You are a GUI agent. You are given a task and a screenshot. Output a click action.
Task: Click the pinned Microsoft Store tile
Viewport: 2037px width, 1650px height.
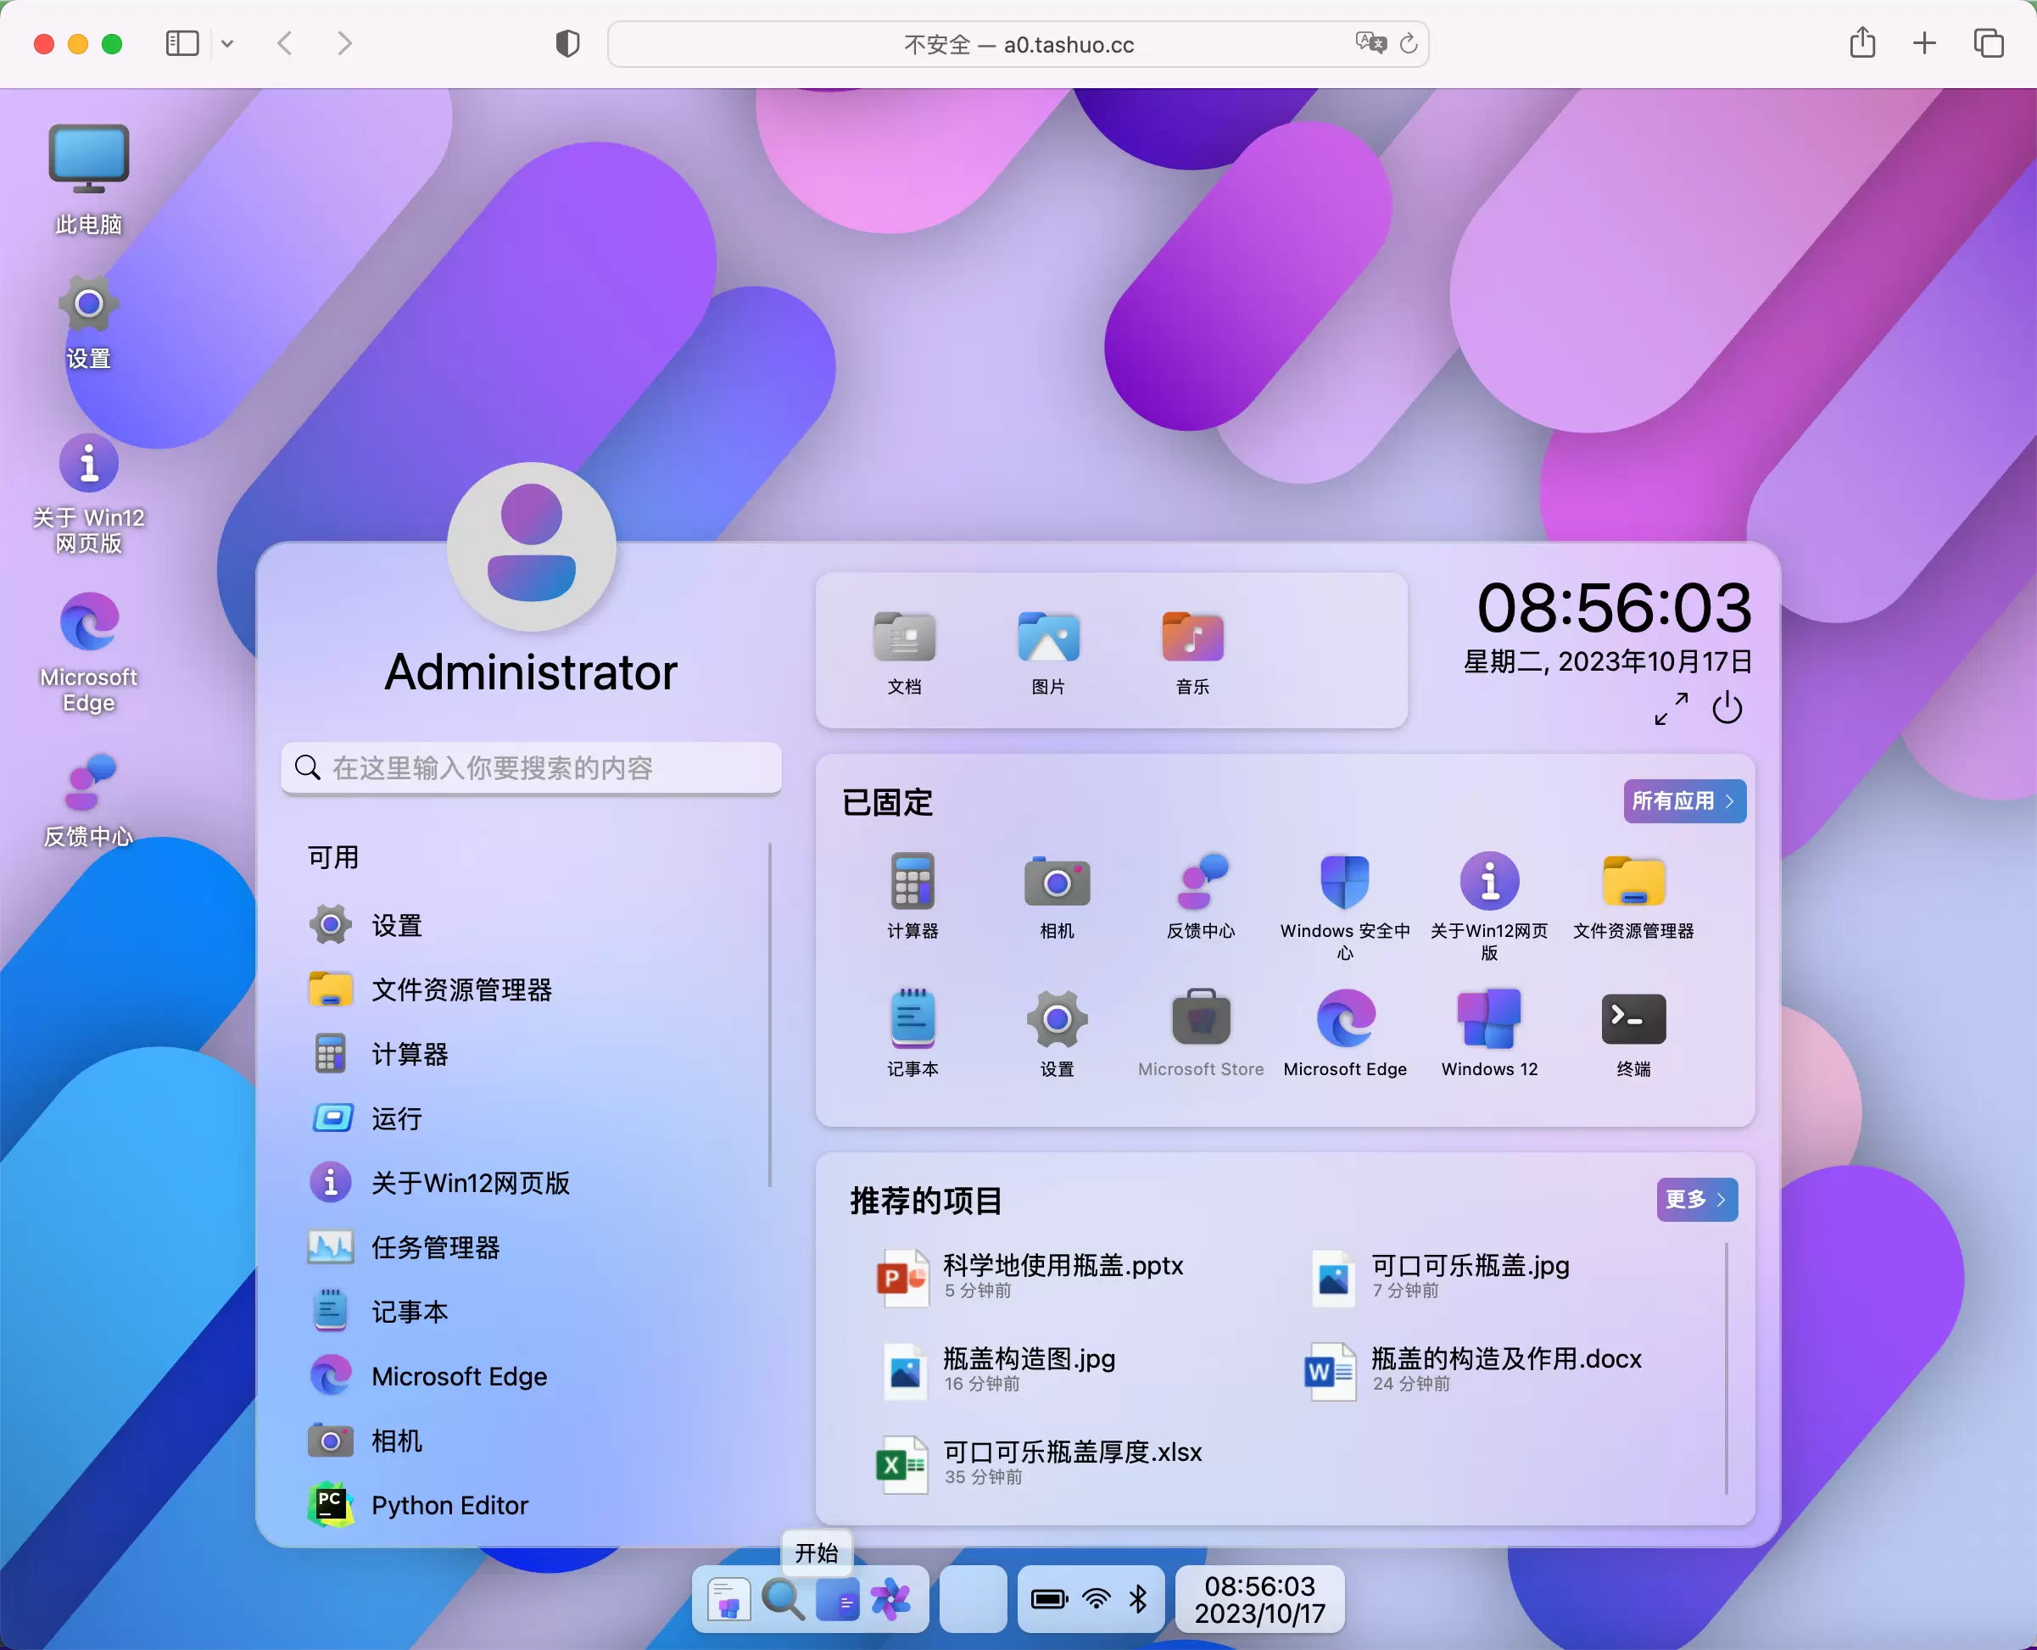(x=1202, y=1033)
